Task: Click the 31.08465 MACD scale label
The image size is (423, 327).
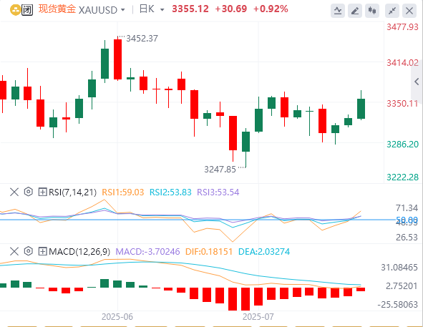Action: (399, 268)
